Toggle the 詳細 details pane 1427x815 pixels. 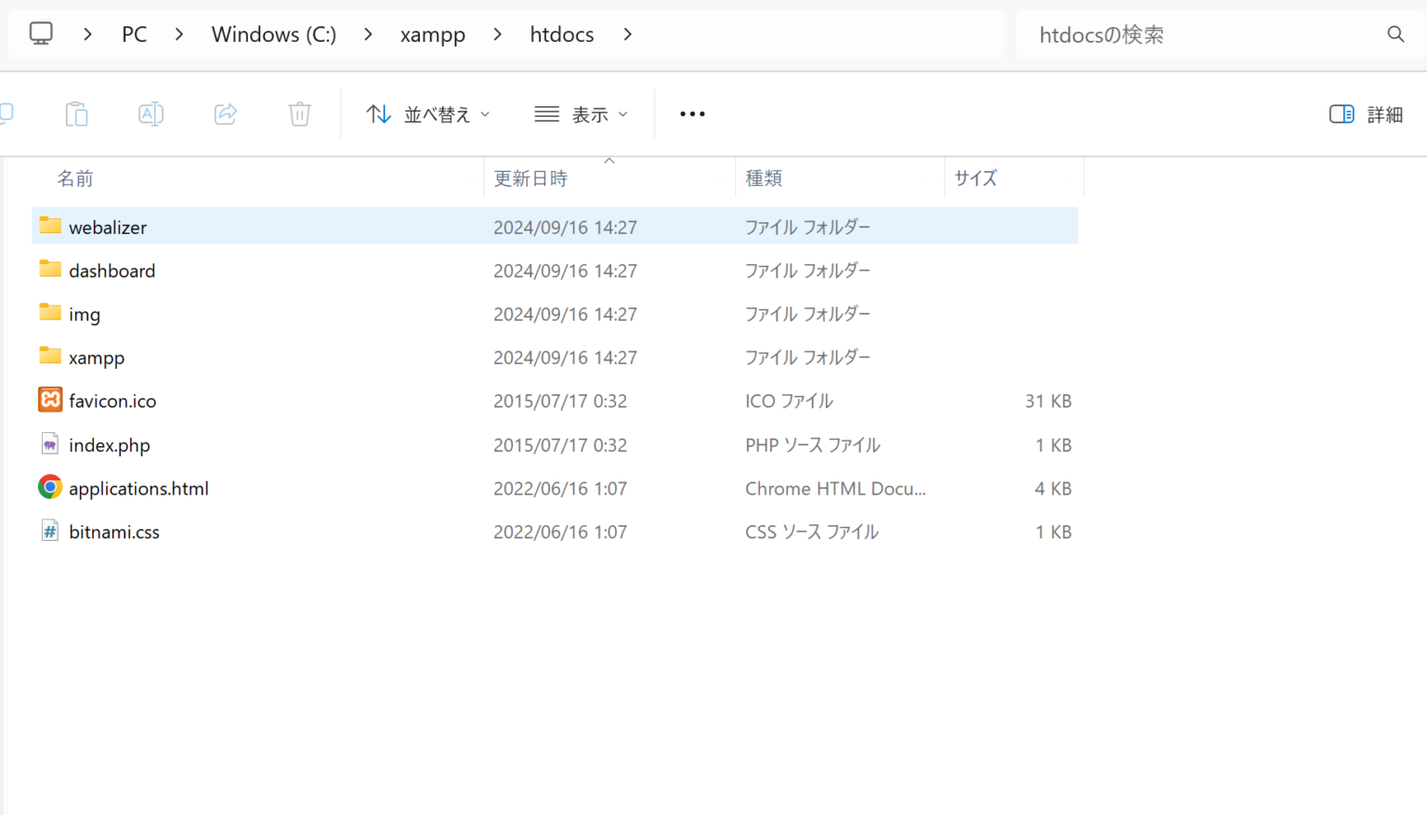click(x=1366, y=114)
